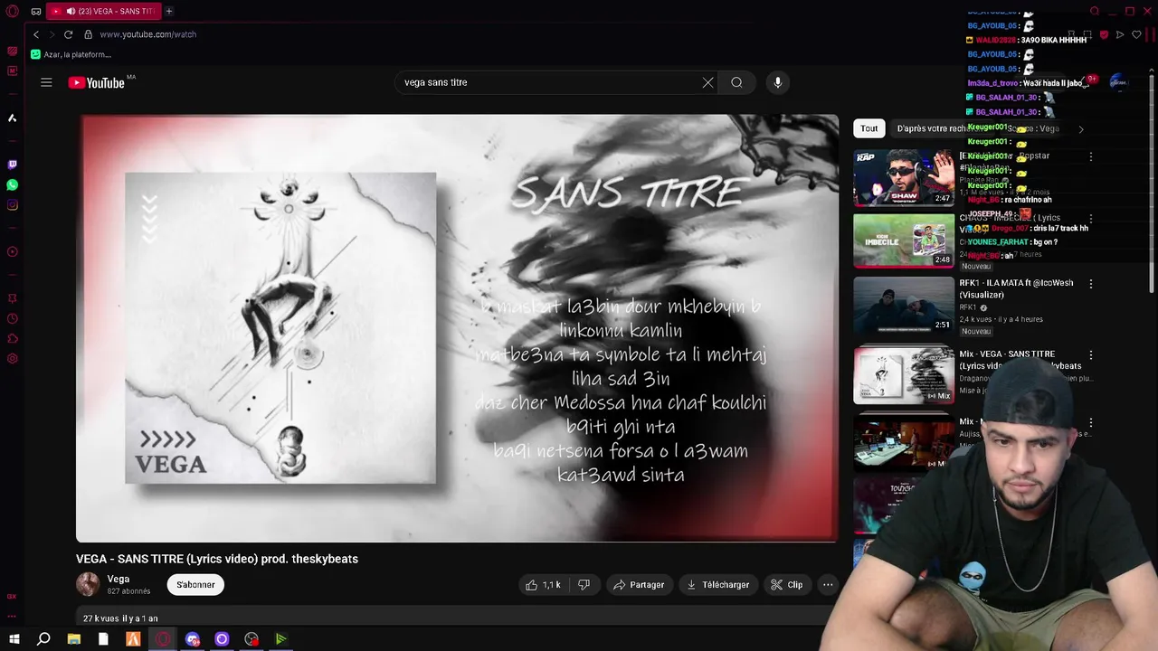Open options menu for Mix - VEGA - SANS TITRE
The height and width of the screenshot is (651, 1158).
pyautogui.click(x=1091, y=355)
